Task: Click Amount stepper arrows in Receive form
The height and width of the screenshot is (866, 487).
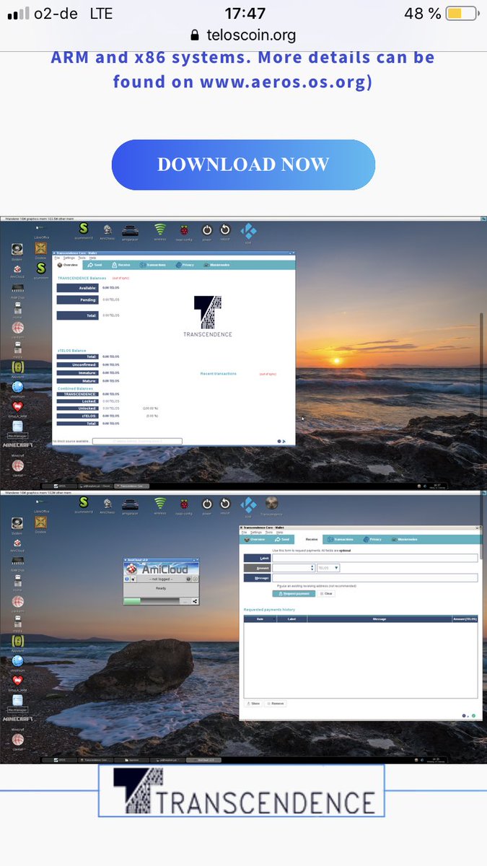Action: tap(313, 568)
